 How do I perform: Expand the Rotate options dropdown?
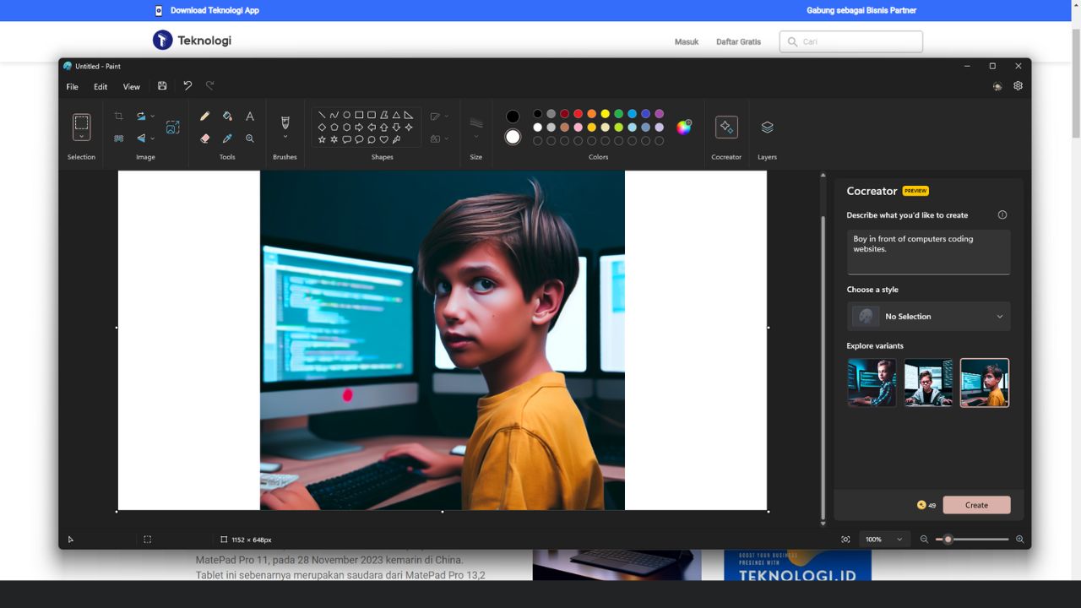click(152, 116)
